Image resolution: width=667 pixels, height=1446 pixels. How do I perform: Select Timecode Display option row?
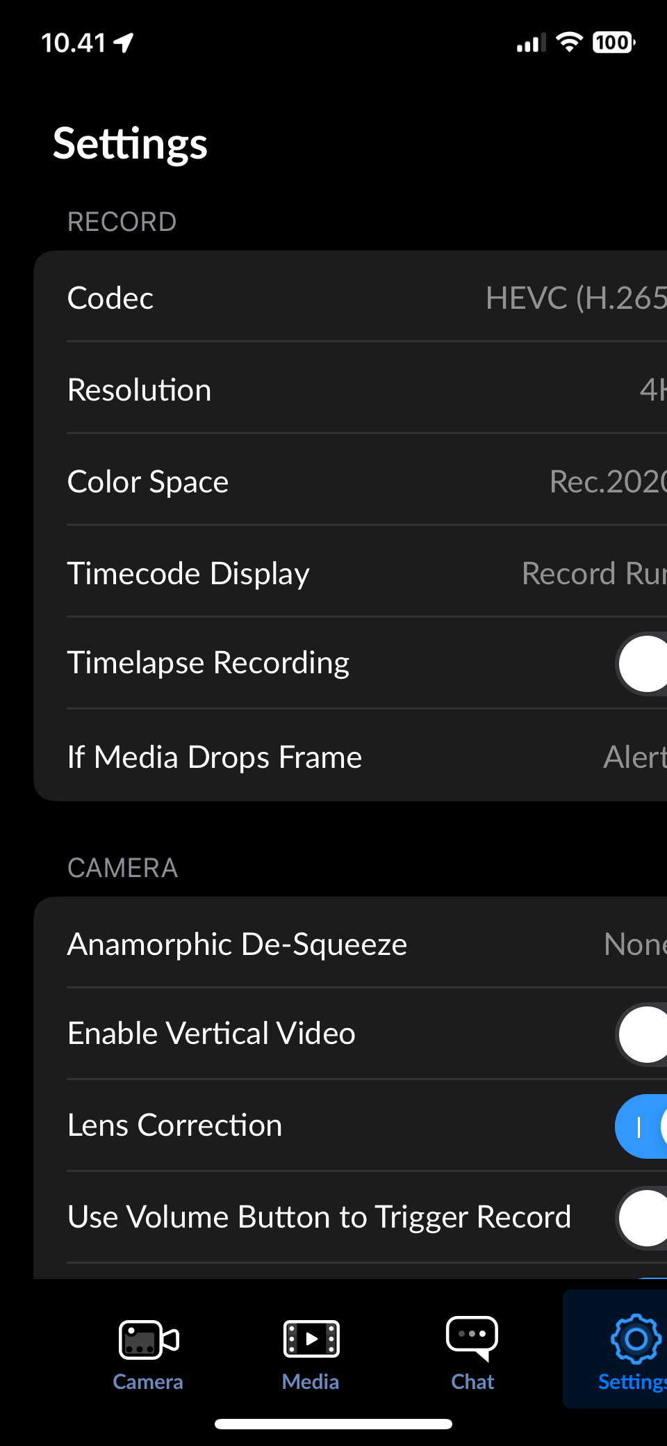coord(350,572)
